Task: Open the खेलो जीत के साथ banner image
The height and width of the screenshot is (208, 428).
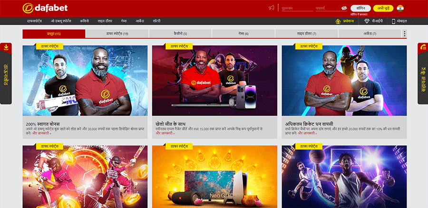Action: point(214,81)
